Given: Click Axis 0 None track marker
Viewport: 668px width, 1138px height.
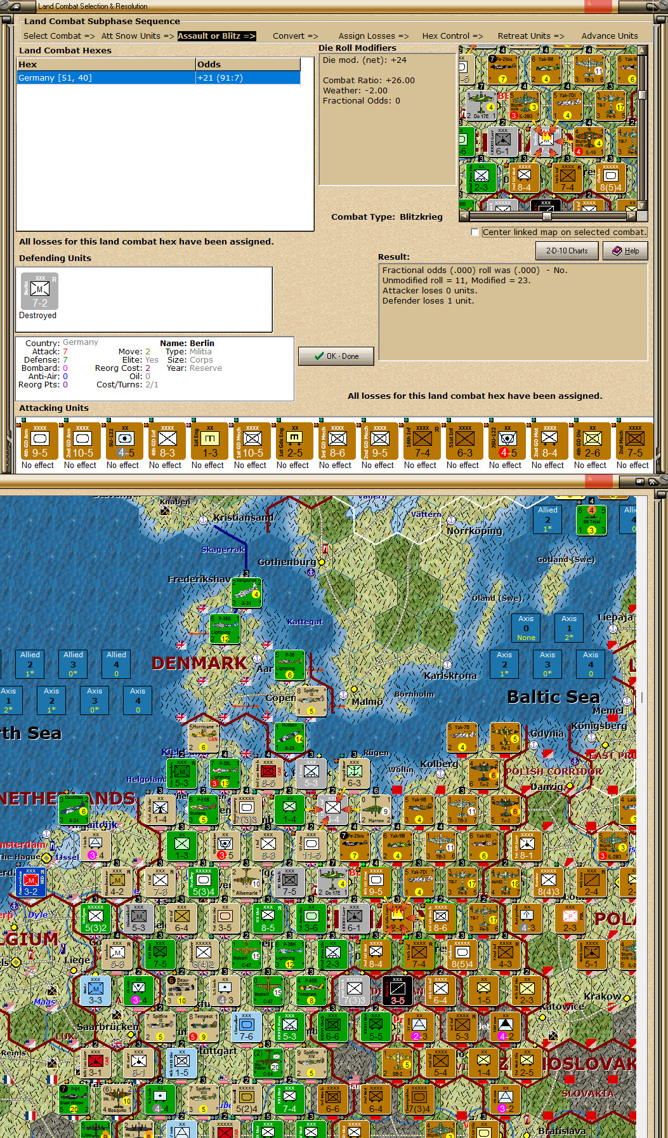Looking at the screenshot, I should point(526,628).
